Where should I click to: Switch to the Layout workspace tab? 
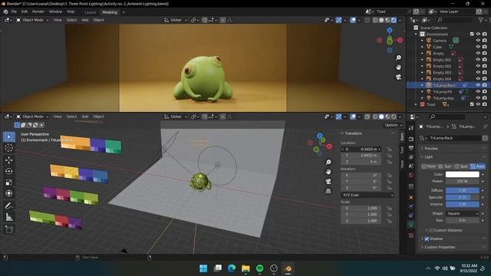point(91,12)
